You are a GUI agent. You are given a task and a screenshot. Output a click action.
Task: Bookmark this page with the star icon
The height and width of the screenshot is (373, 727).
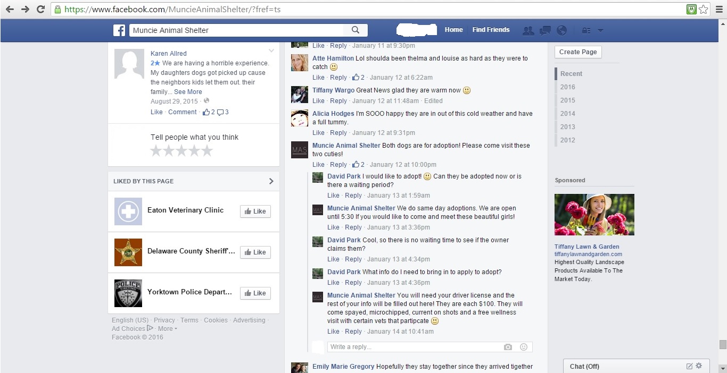pyautogui.click(x=703, y=9)
